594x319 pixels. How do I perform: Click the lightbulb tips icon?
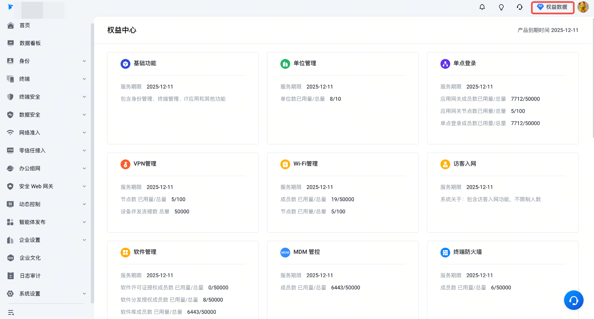click(501, 7)
